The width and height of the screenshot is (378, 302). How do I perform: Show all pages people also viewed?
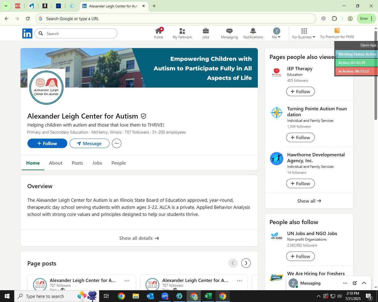coord(309,201)
